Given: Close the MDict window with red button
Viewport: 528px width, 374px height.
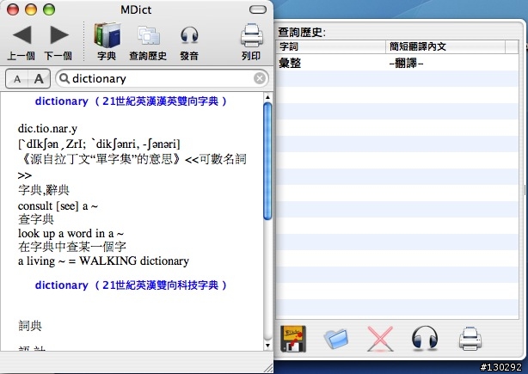Looking at the screenshot, I should tap(13, 9).
